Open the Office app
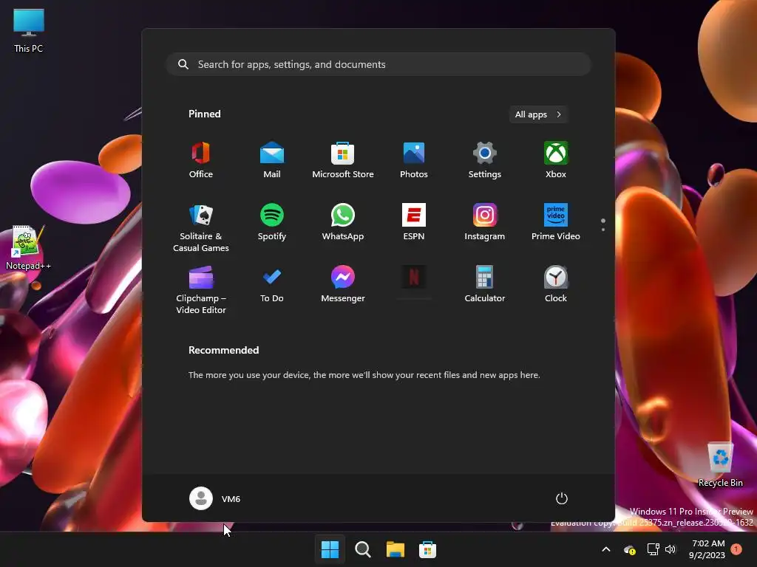Screen dimensions: 757x567 (x=201, y=160)
